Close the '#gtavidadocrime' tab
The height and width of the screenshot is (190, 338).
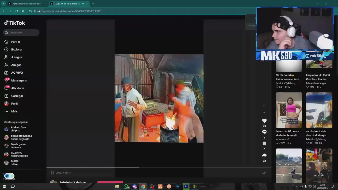click(x=45, y=4)
